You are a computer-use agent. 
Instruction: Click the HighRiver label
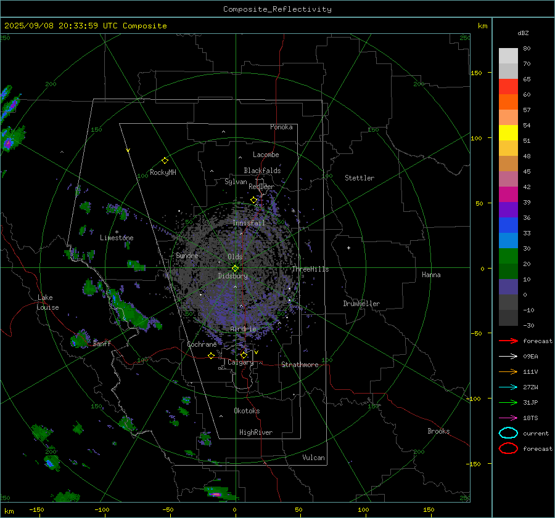pos(256,432)
